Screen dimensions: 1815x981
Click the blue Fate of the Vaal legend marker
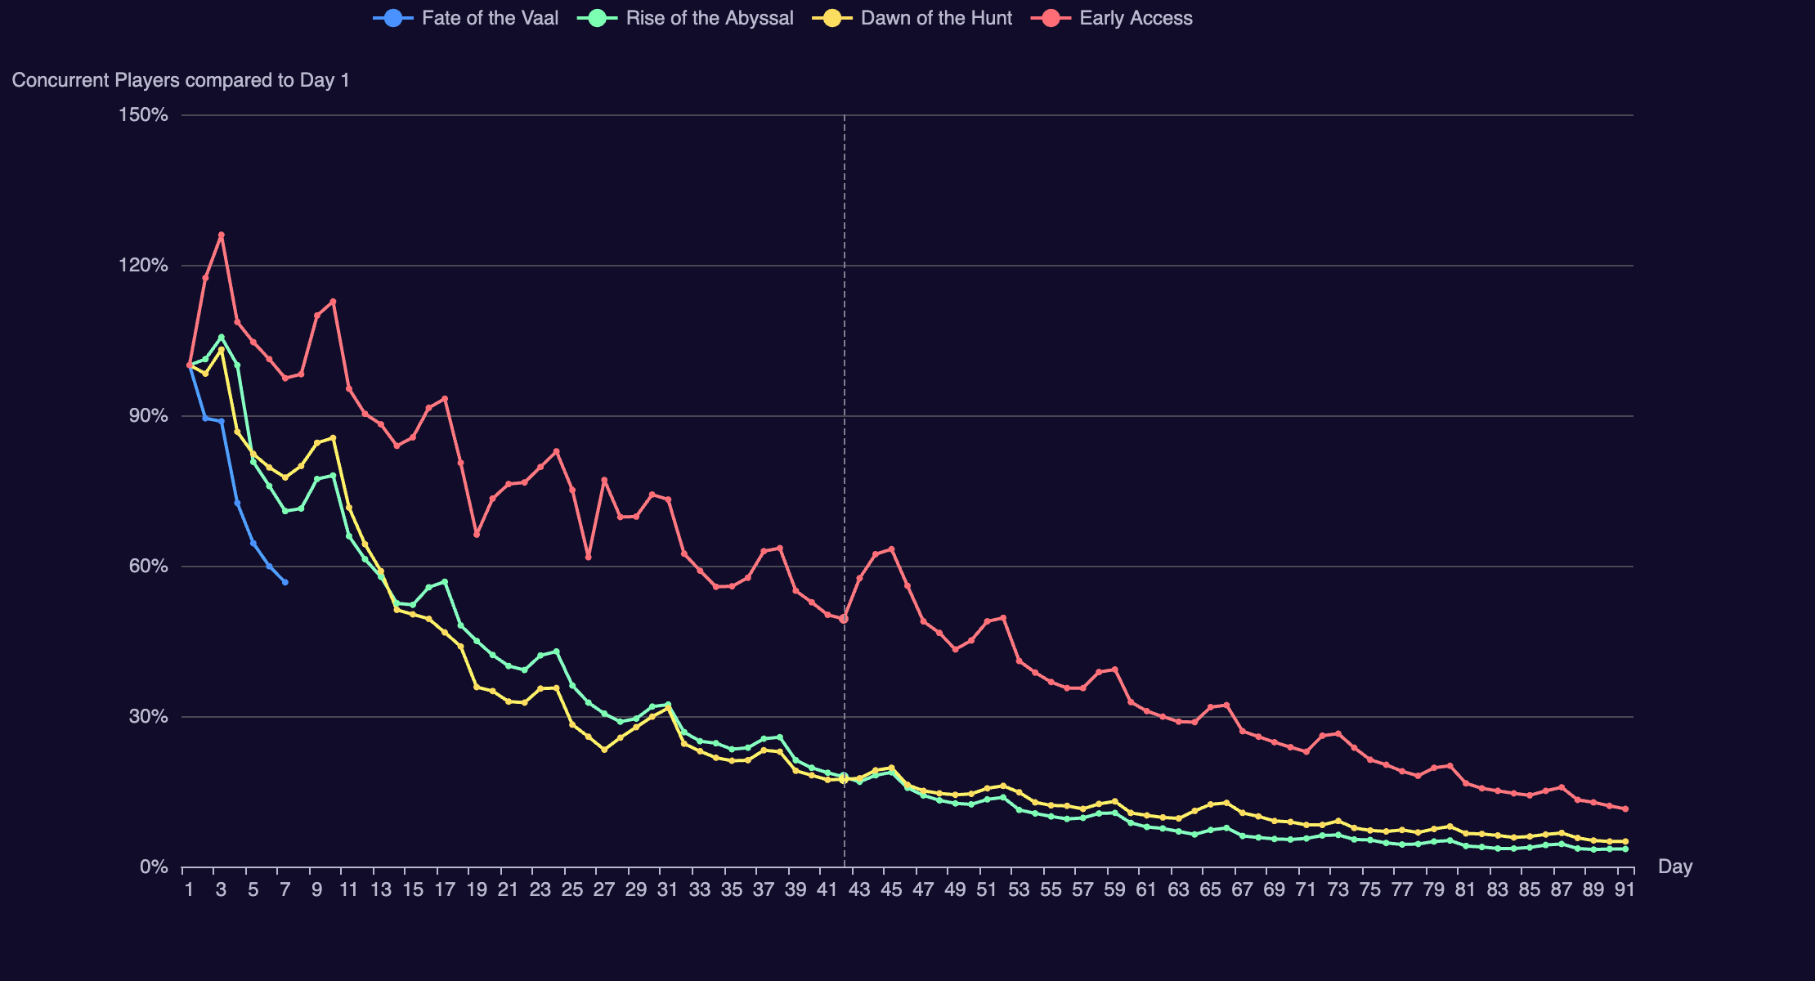393,18
